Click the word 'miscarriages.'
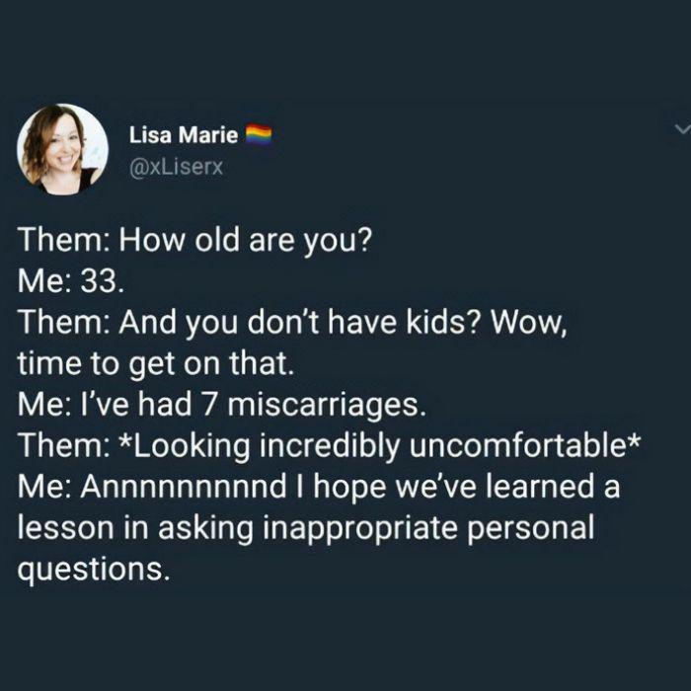Screen dimensions: 691x691 pos(327,406)
